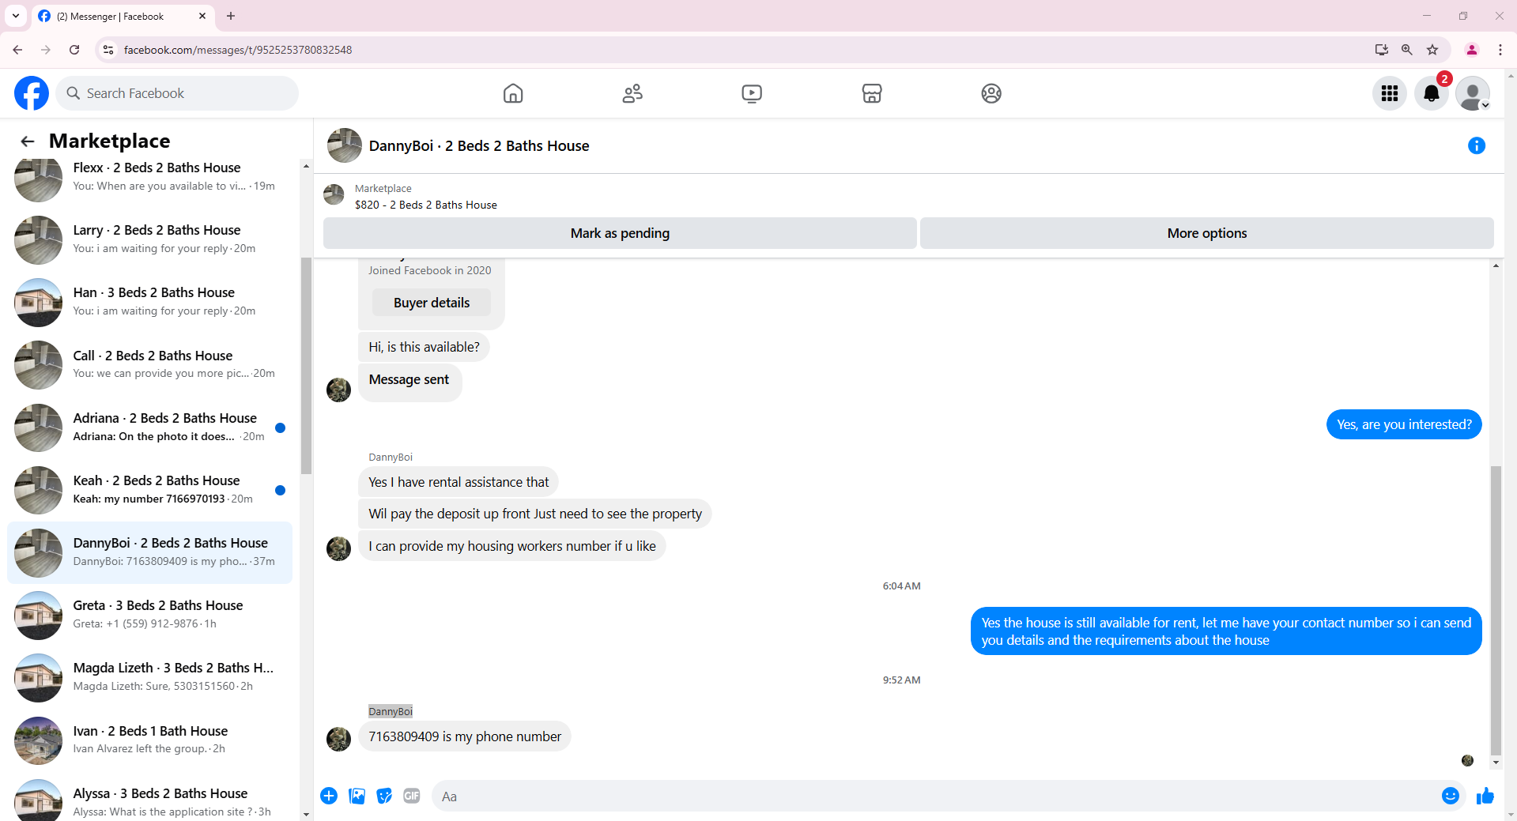
Task: Click the Mark as pending button
Action: point(620,233)
